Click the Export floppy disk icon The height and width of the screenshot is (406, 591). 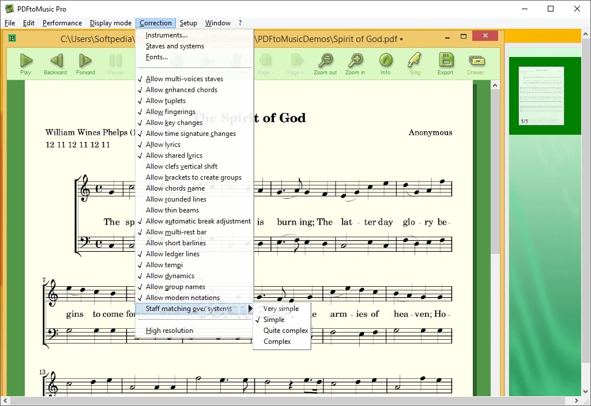click(x=445, y=61)
